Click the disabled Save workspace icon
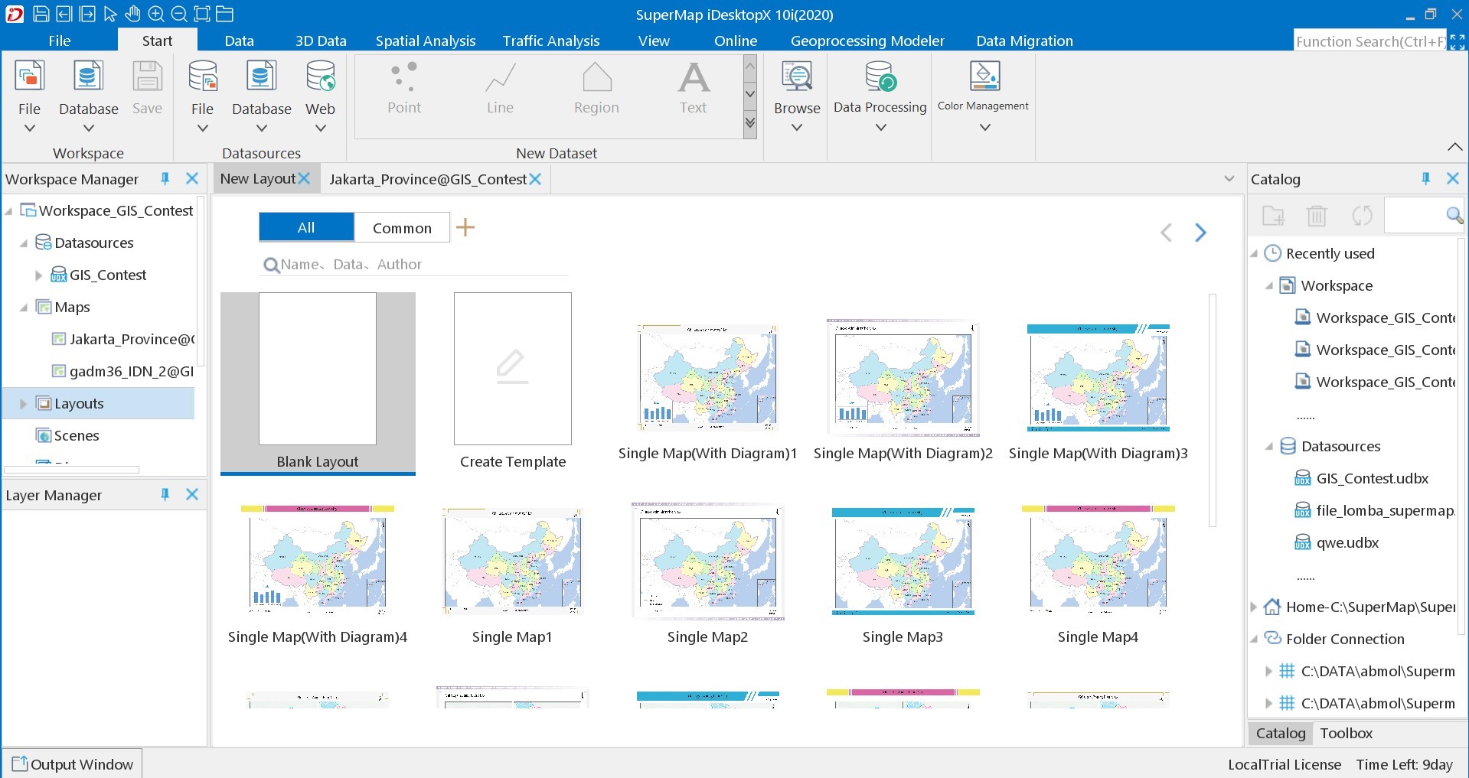The height and width of the screenshot is (778, 1469). click(147, 77)
